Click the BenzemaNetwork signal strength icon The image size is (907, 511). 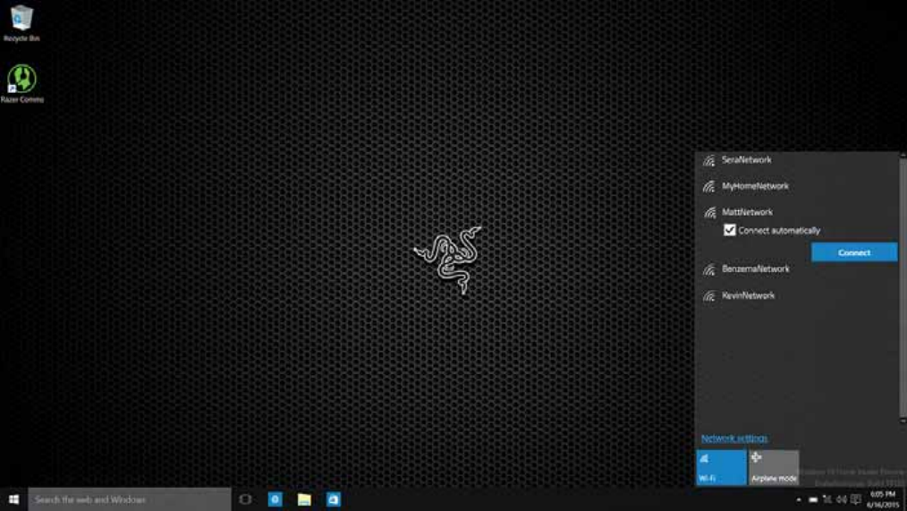[709, 269]
